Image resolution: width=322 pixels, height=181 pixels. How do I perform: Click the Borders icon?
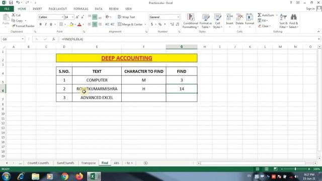coord(61,24)
